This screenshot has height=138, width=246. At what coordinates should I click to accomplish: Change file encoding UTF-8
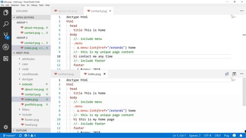(208, 135)
